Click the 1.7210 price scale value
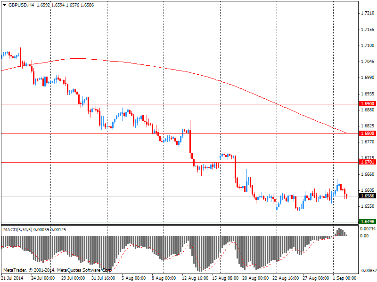 pyautogui.click(x=368, y=13)
